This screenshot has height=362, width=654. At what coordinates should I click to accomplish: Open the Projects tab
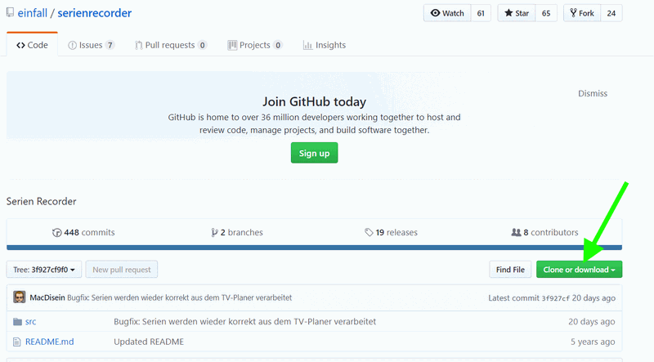[x=255, y=45]
